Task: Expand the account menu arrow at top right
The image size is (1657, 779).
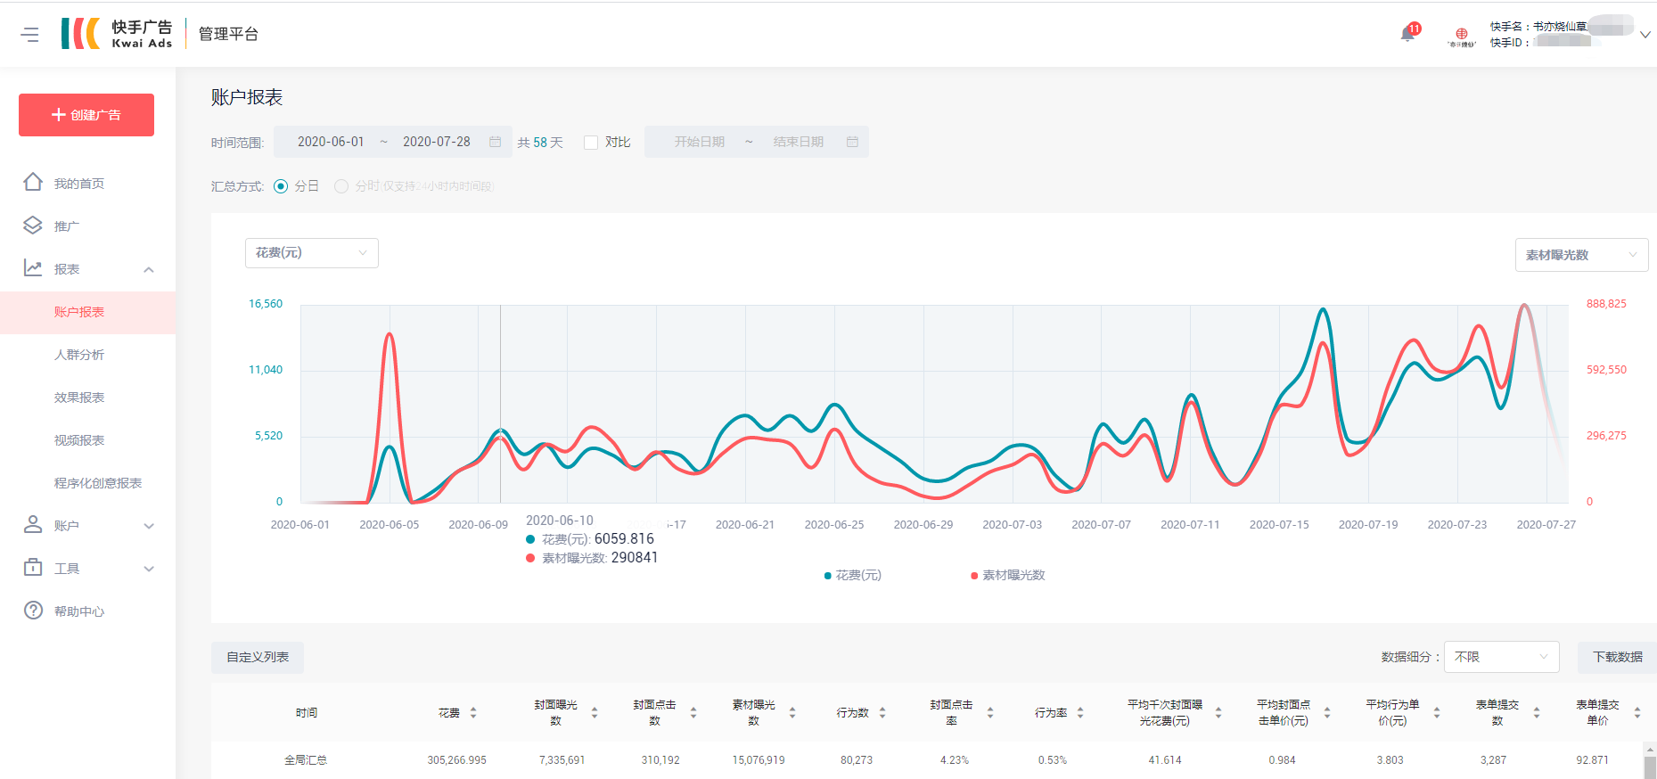Action: pos(1645,35)
